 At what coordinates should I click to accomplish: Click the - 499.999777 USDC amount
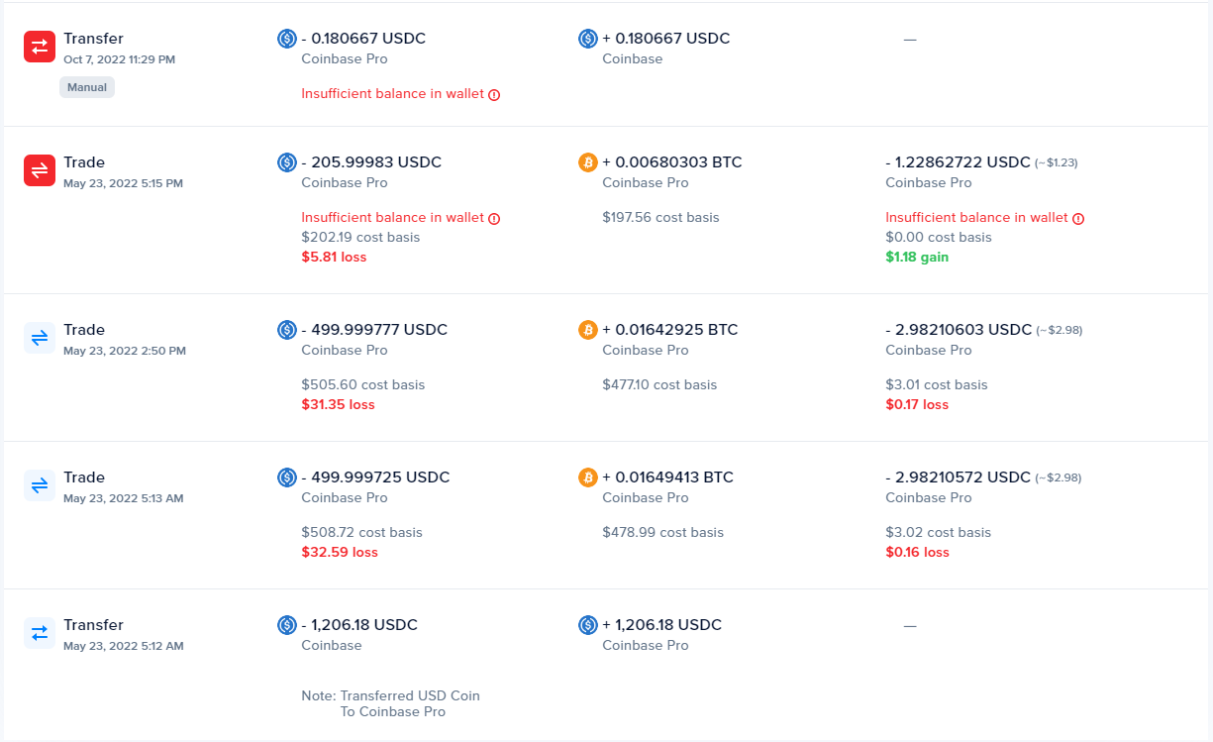point(374,330)
